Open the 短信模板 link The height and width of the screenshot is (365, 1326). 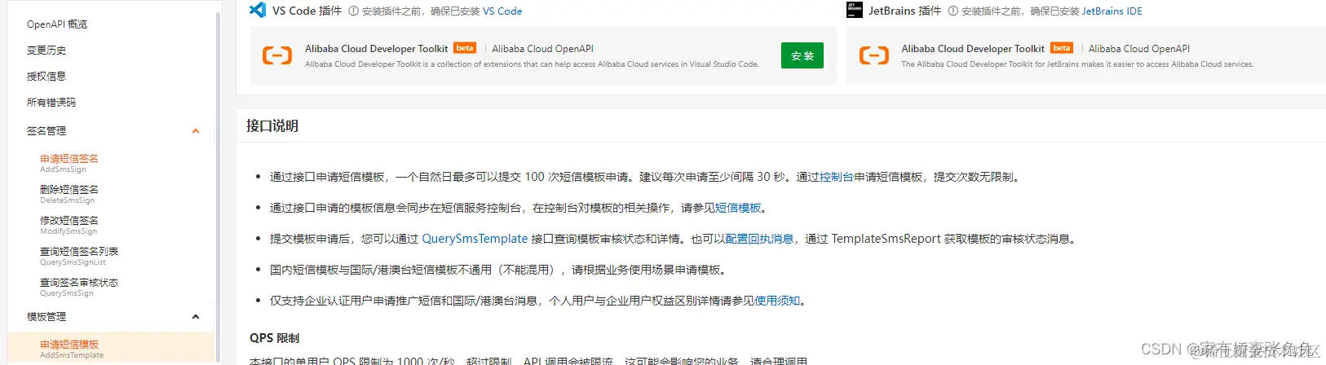point(738,208)
